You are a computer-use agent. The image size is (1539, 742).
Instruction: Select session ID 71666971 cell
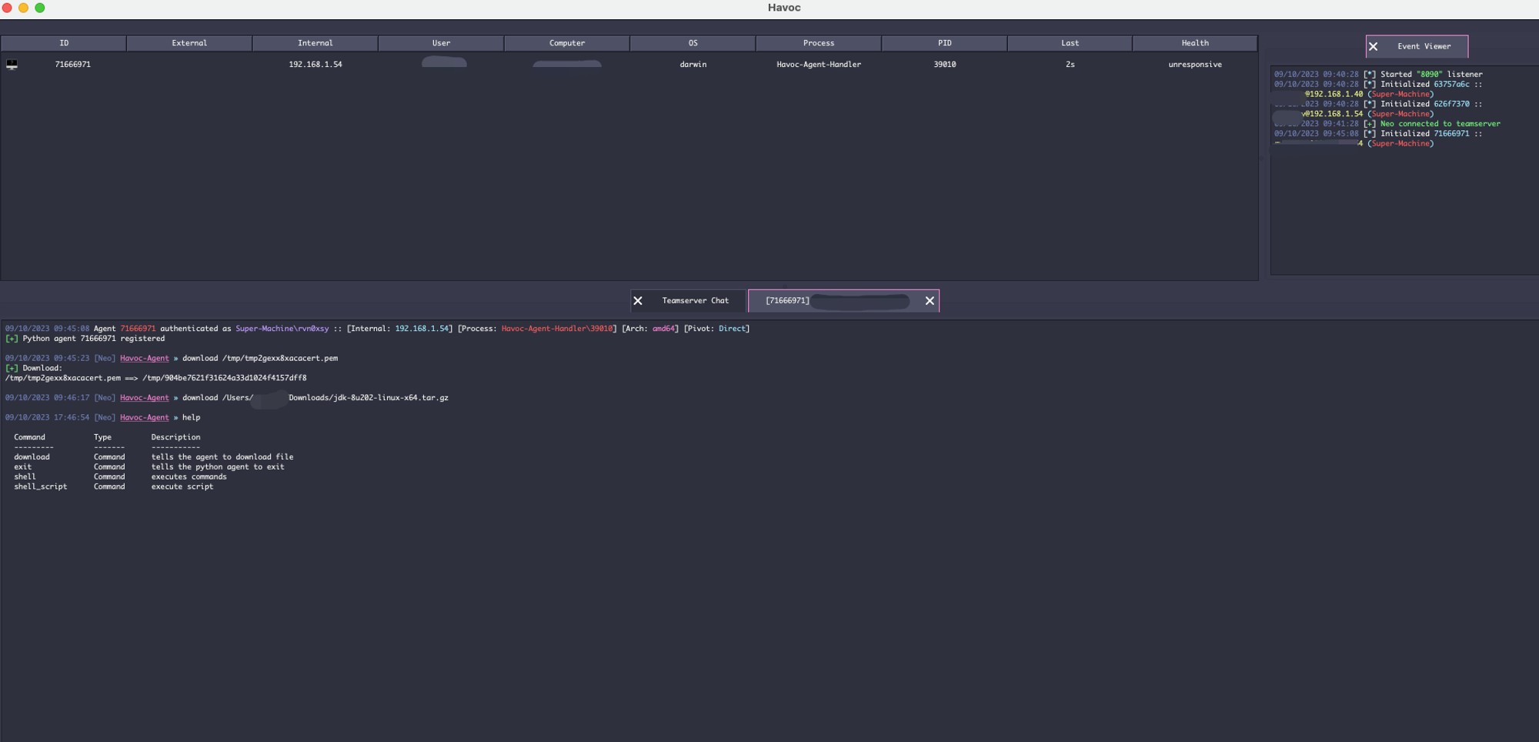coord(73,65)
